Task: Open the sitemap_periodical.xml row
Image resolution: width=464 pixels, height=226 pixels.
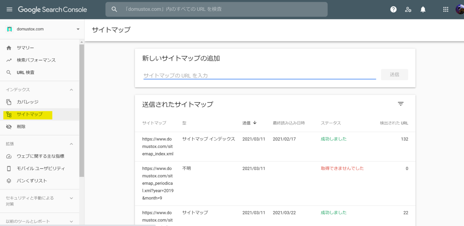Action: tap(275, 183)
